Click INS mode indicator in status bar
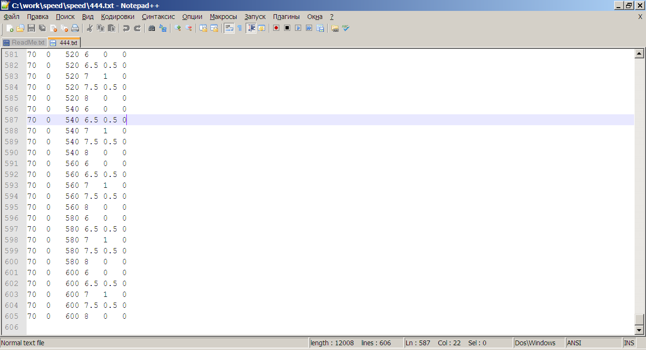 628,343
